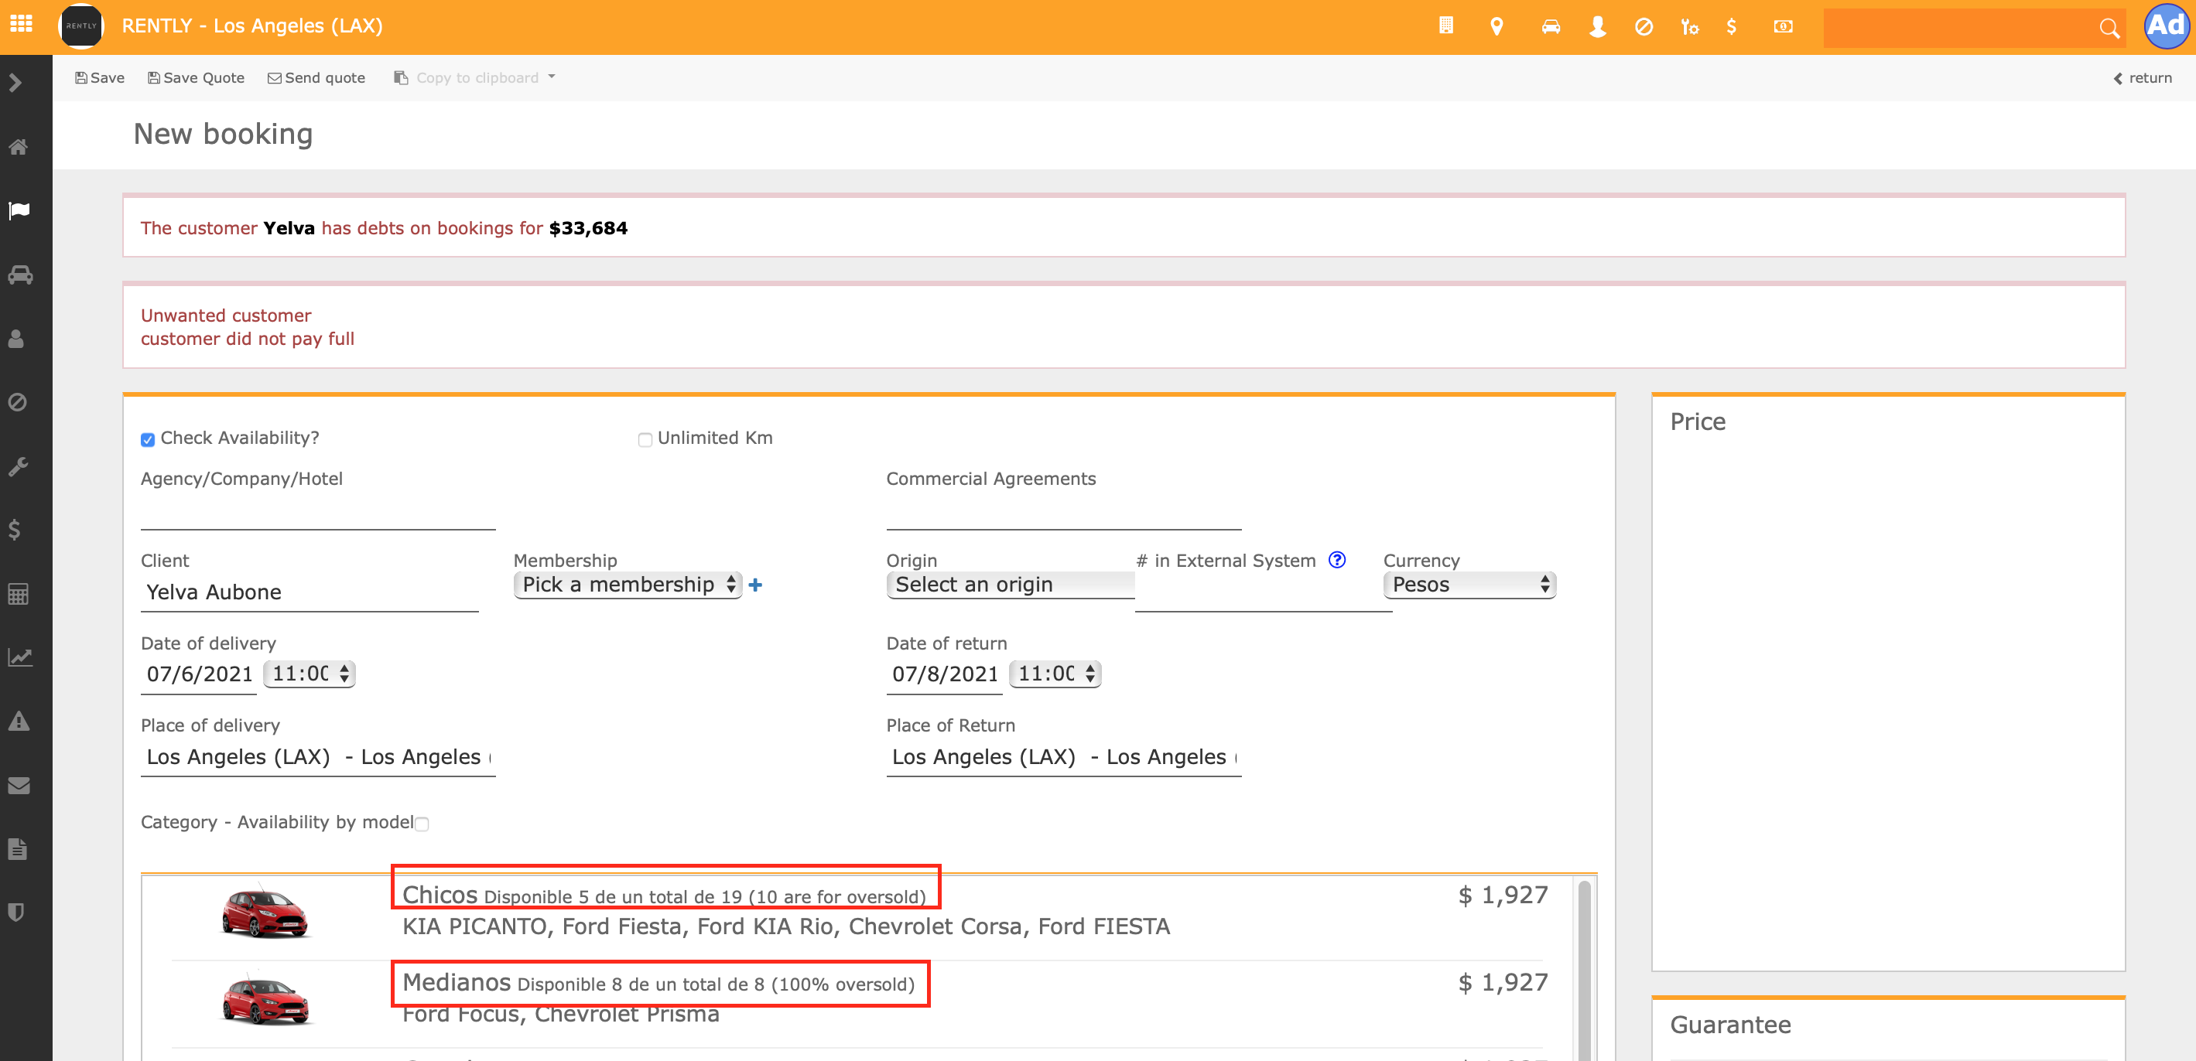Open the blocked circle icon in top bar
2196x1061 pixels.
point(1644,27)
